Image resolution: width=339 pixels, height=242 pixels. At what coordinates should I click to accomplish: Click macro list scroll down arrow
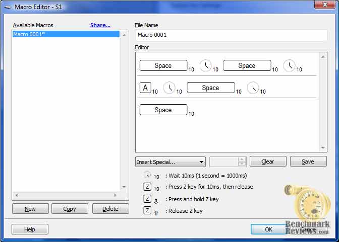pyautogui.click(x=124, y=187)
